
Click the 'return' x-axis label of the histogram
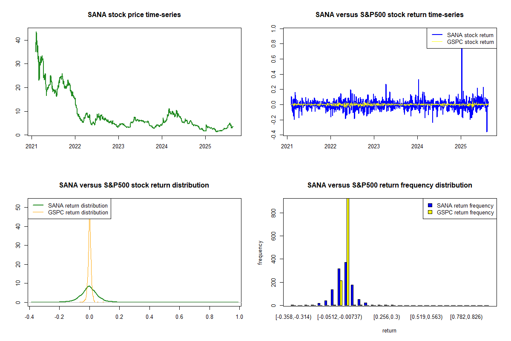(x=389, y=330)
